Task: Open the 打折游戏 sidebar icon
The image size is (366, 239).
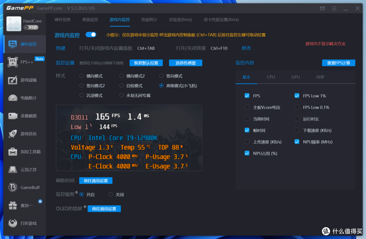Action: [x=13, y=223]
